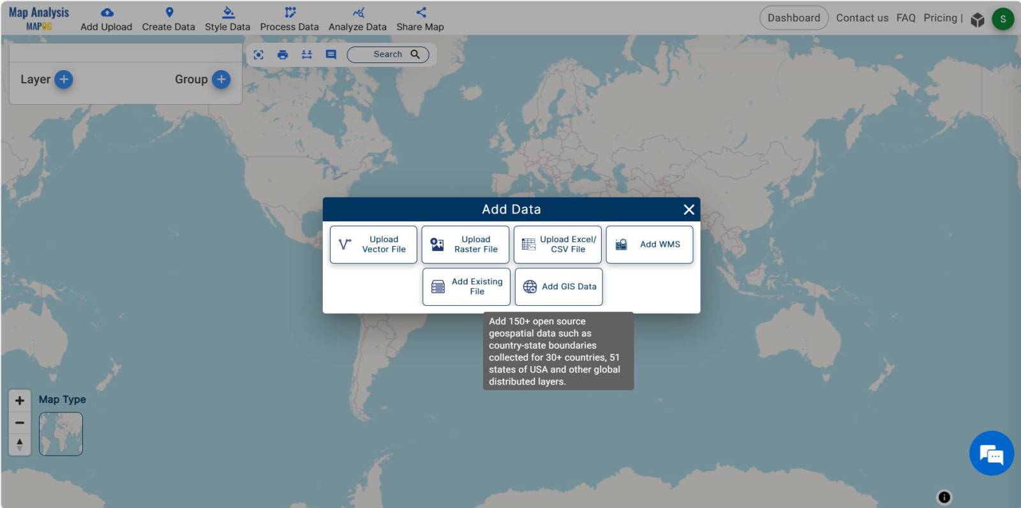Expand the Analyze Data menu
Viewport: 1021px width, 508px height.
[357, 19]
